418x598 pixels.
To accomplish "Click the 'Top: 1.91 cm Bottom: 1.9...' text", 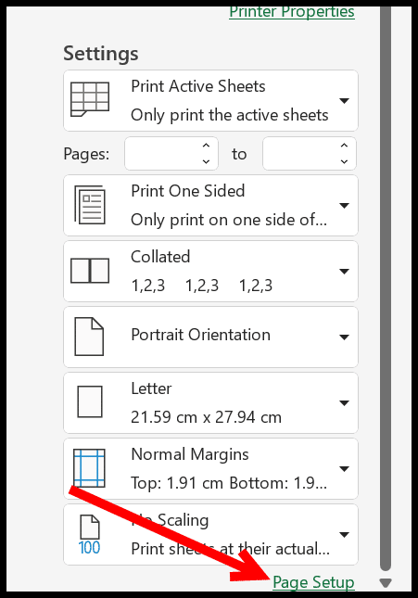I will (229, 483).
